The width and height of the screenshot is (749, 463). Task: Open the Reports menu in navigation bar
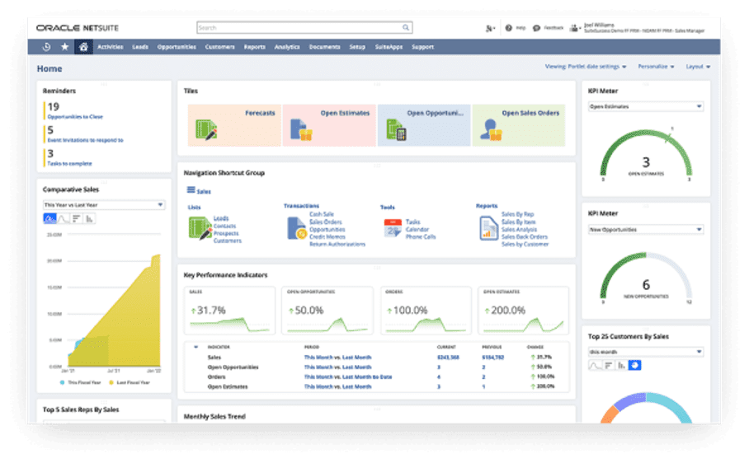coord(254,47)
